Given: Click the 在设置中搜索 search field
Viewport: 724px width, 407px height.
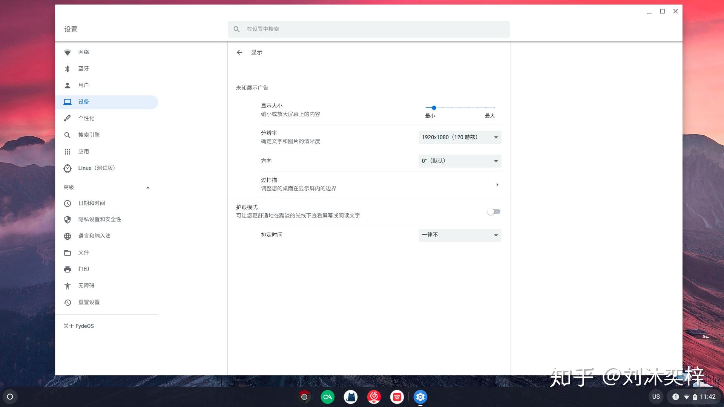Looking at the screenshot, I should (368, 29).
